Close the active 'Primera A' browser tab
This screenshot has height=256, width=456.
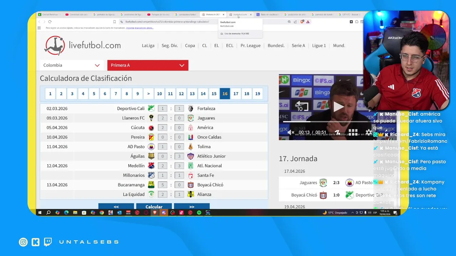223,15
